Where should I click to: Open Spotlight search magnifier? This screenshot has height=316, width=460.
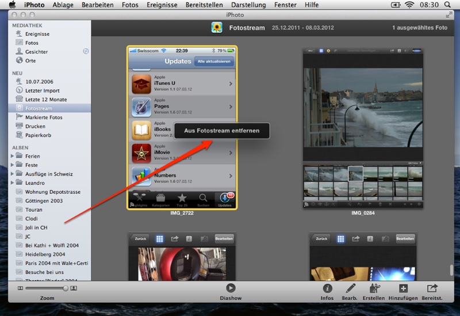tap(448, 5)
